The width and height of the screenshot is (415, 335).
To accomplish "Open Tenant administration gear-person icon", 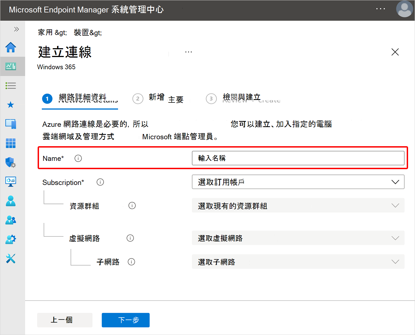I will click(11, 239).
